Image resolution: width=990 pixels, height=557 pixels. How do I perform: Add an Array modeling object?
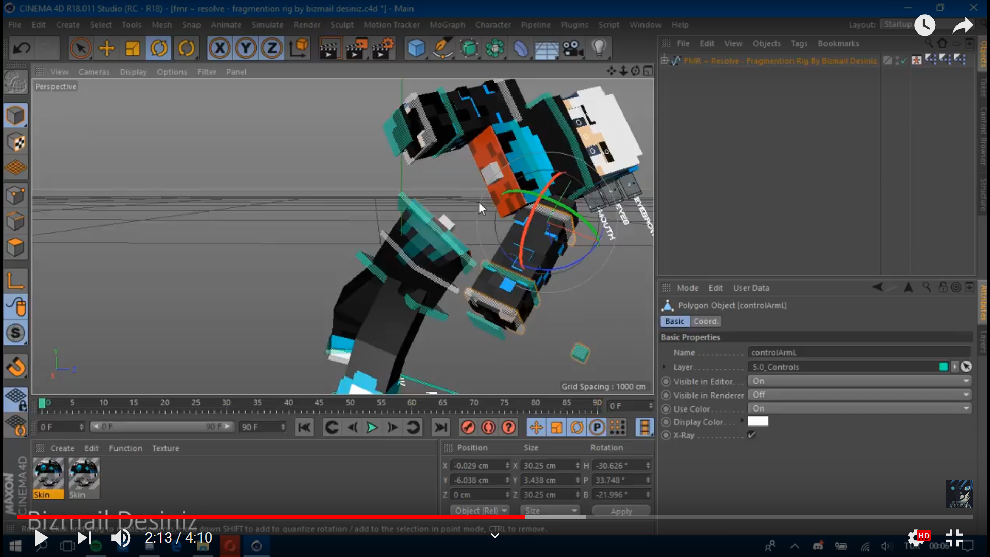tap(494, 48)
